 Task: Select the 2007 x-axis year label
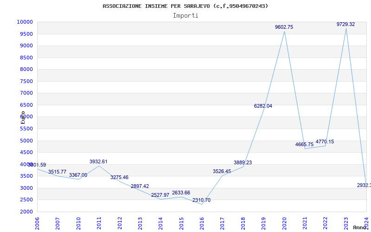(58, 224)
